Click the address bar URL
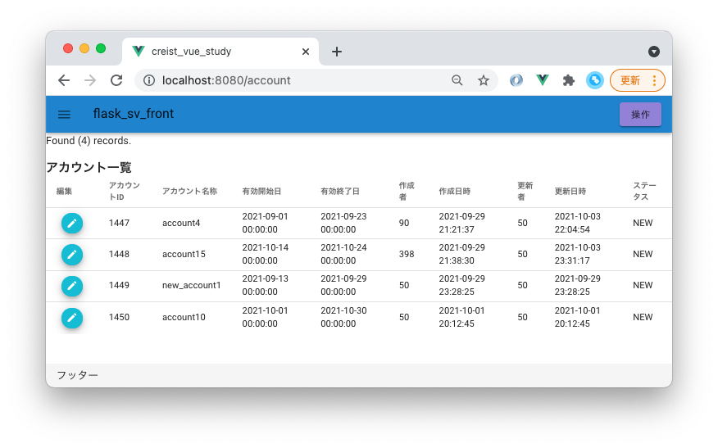The width and height of the screenshot is (718, 448). (226, 80)
